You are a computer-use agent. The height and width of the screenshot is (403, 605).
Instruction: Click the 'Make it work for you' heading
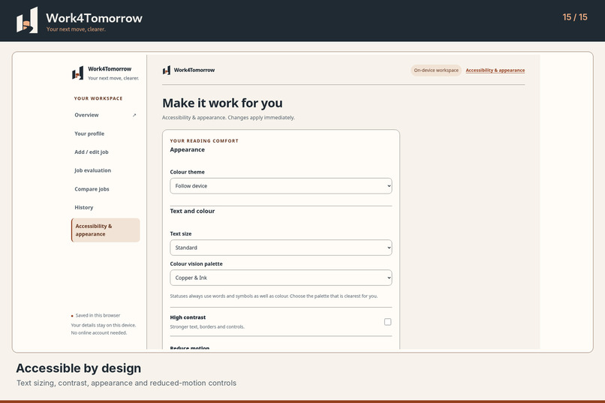pyautogui.click(x=222, y=104)
